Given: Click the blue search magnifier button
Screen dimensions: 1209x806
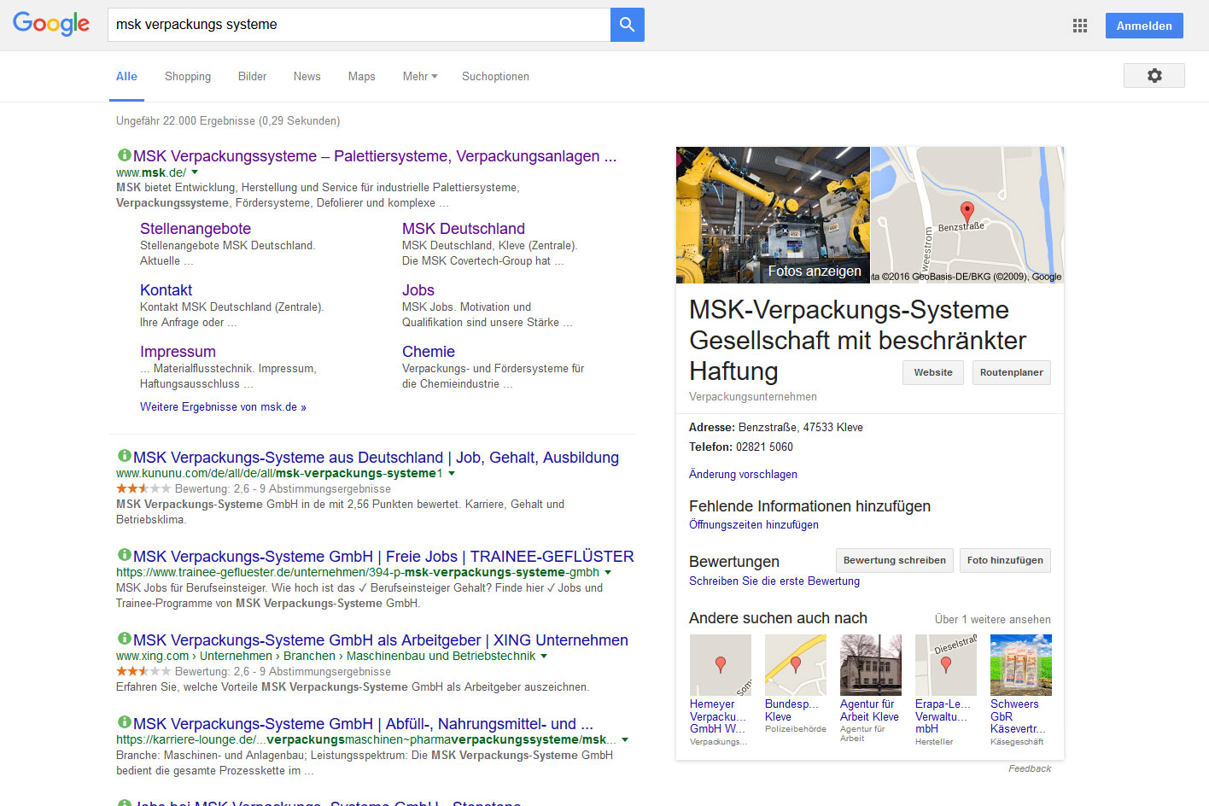Looking at the screenshot, I should point(627,25).
